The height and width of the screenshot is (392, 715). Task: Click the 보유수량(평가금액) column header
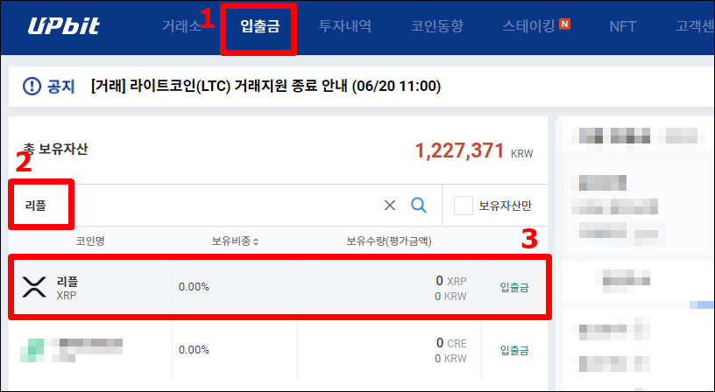point(389,241)
